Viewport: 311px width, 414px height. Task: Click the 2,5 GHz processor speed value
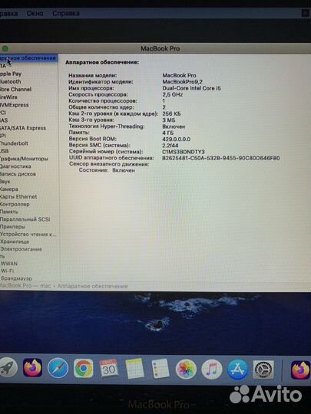tap(173, 94)
